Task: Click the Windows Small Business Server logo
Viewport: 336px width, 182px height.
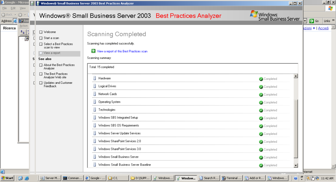Action: (x=275, y=16)
